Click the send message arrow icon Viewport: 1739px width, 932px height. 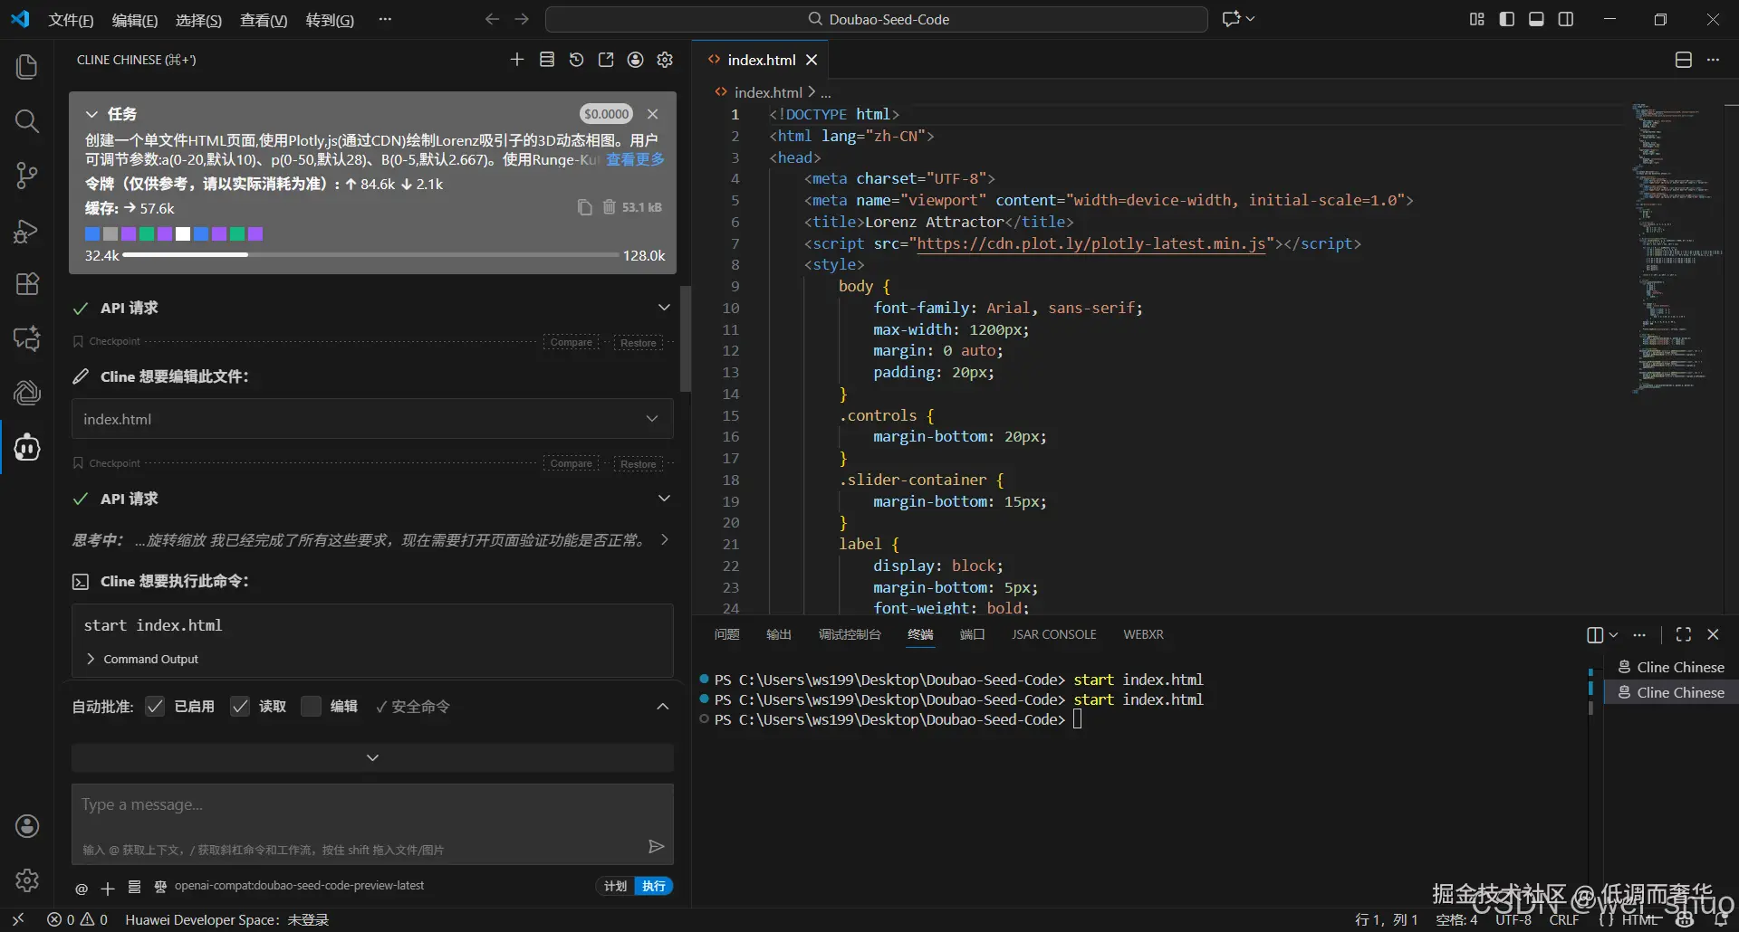tap(656, 846)
